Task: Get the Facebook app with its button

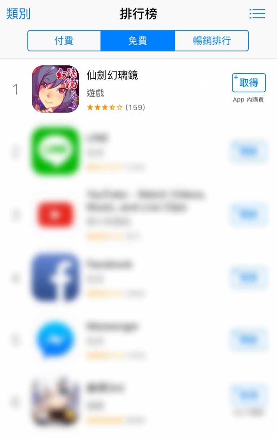Action: pos(249,278)
